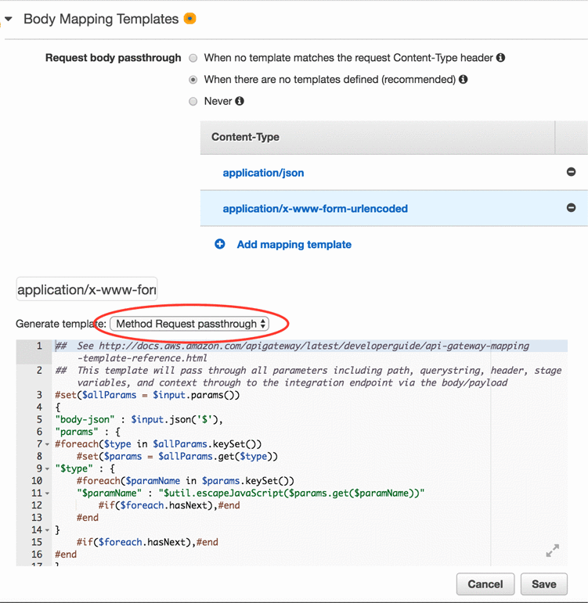Select 'When no template matches' passthrough option

tap(193, 58)
